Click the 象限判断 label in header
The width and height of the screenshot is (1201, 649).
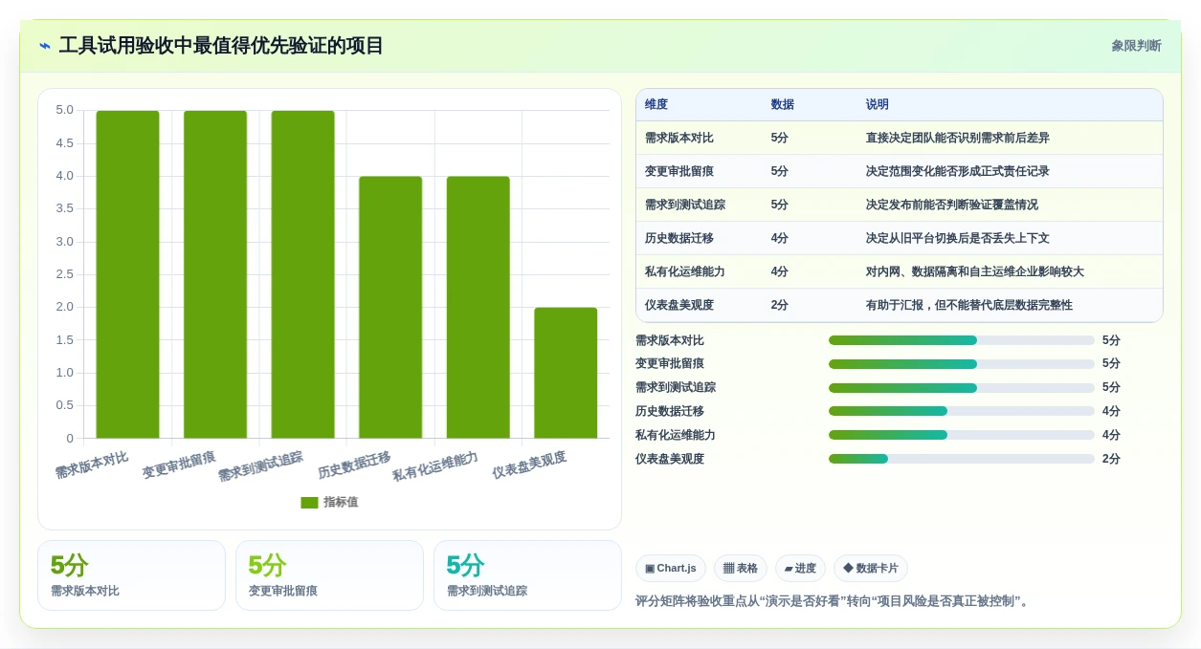(1136, 46)
